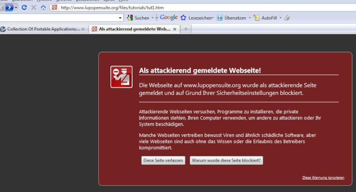This screenshot has height=192, width=356.
Task: Click paragraph starting Attackierende Webseiten versuchen
Action: (x=230, y=118)
